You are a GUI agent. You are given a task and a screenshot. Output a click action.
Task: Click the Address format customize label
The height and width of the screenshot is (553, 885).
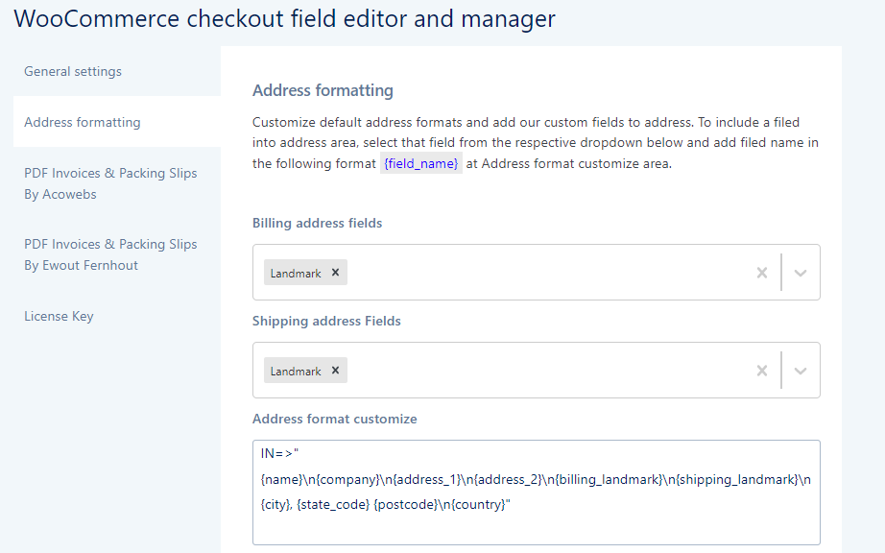pyautogui.click(x=335, y=419)
